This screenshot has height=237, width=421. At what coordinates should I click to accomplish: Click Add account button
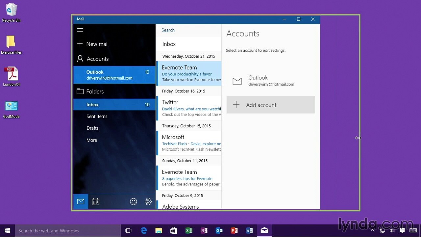pyautogui.click(x=271, y=105)
